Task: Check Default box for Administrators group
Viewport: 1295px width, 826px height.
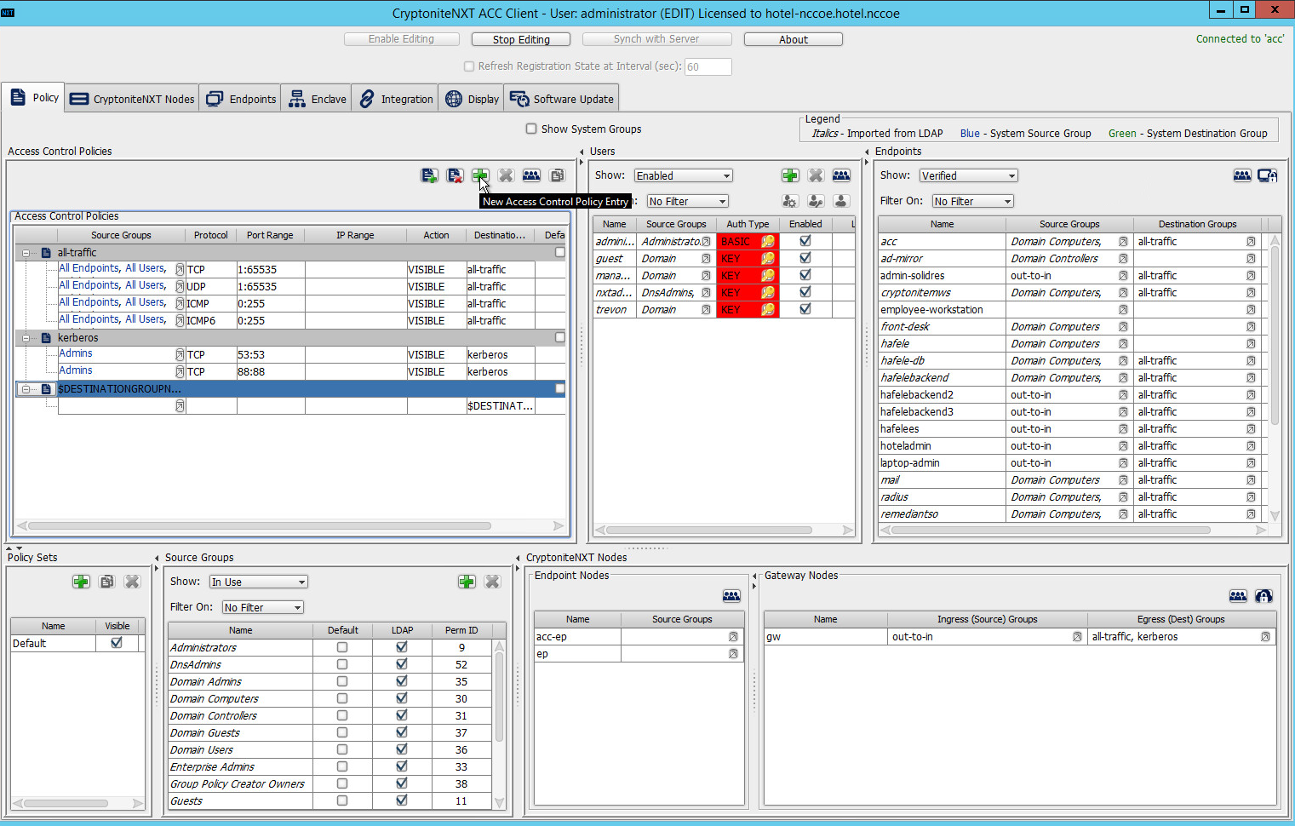Action: (342, 647)
